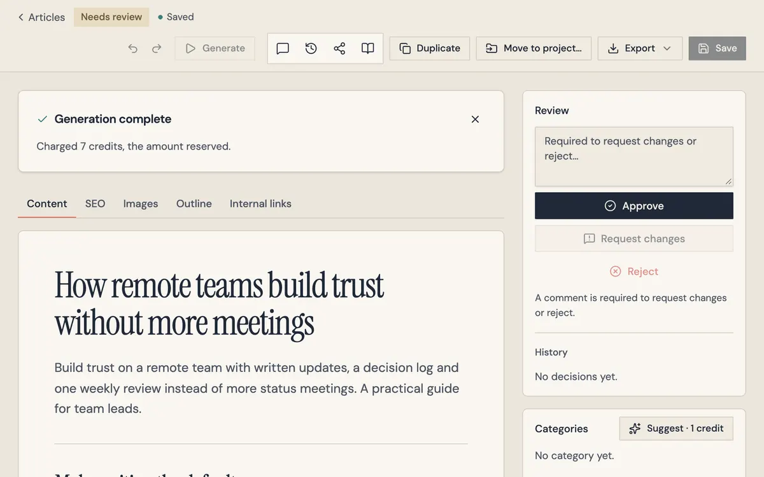Click the redo arrow icon
764x477 pixels.
click(x=157, y=48)
